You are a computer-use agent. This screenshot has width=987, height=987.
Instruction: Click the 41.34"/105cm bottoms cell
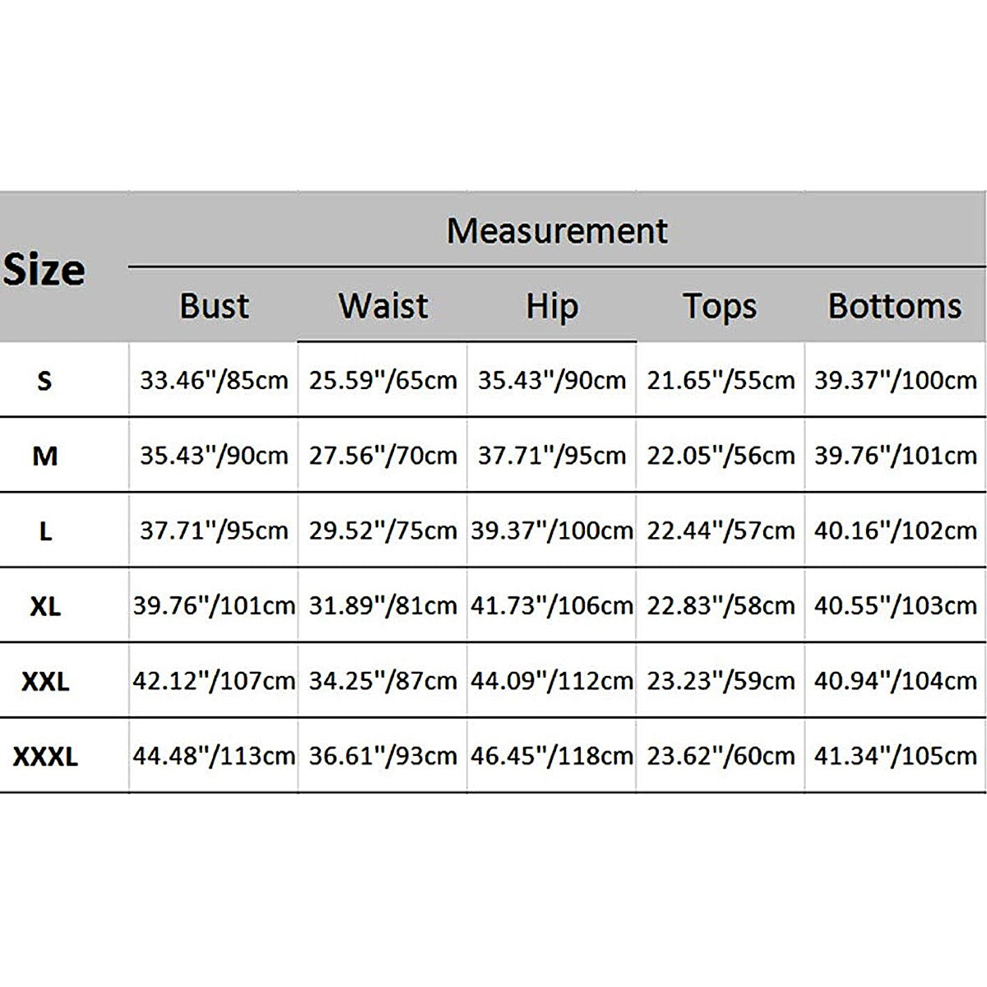pos(896,756)
